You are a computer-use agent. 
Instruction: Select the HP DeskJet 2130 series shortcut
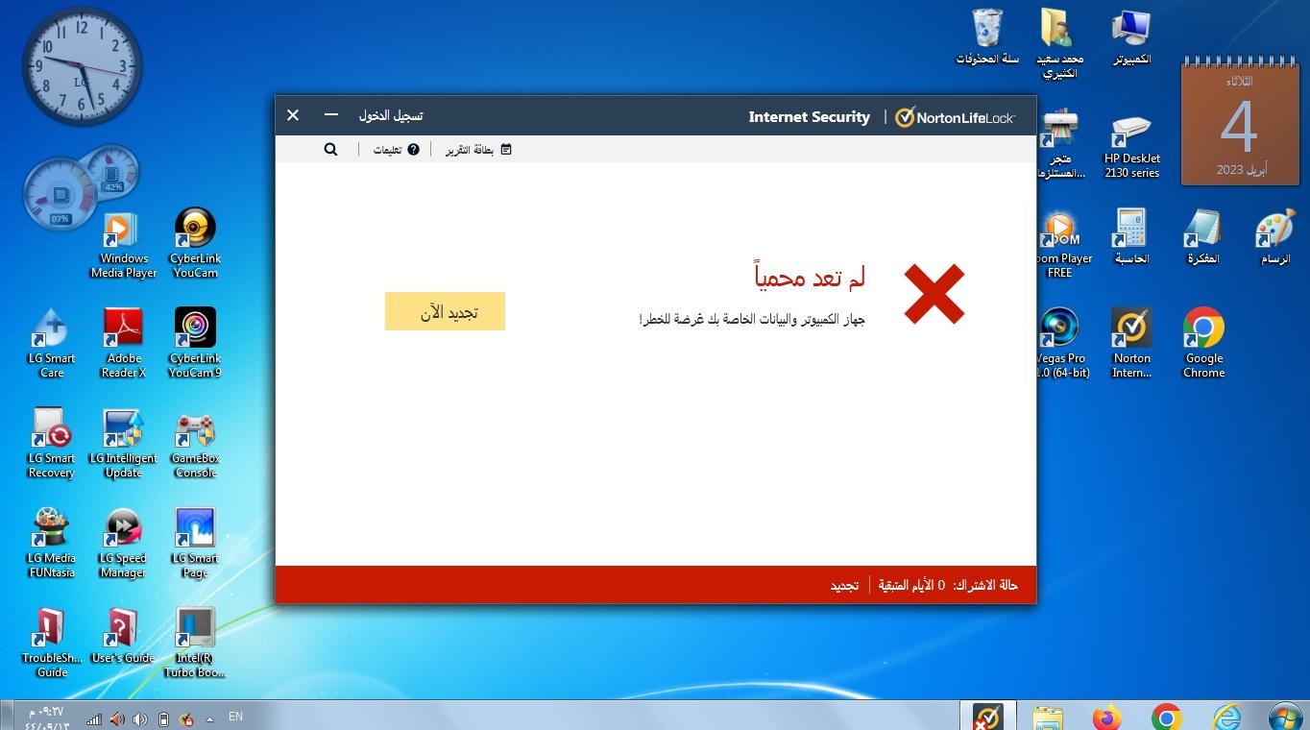pos(1131,144)
